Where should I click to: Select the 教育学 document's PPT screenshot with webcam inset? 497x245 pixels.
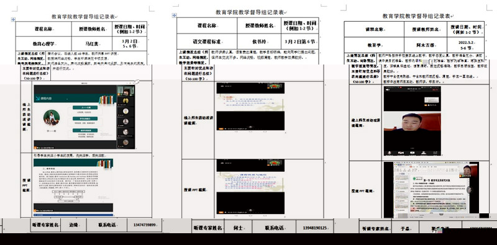point(431,190)
